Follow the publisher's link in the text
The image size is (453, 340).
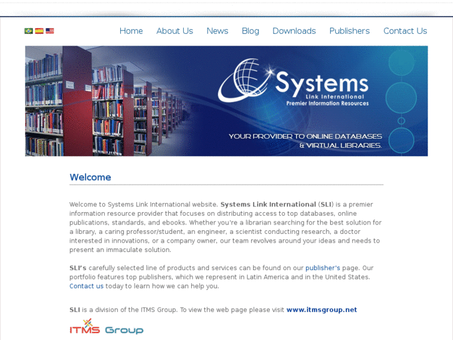322,268
